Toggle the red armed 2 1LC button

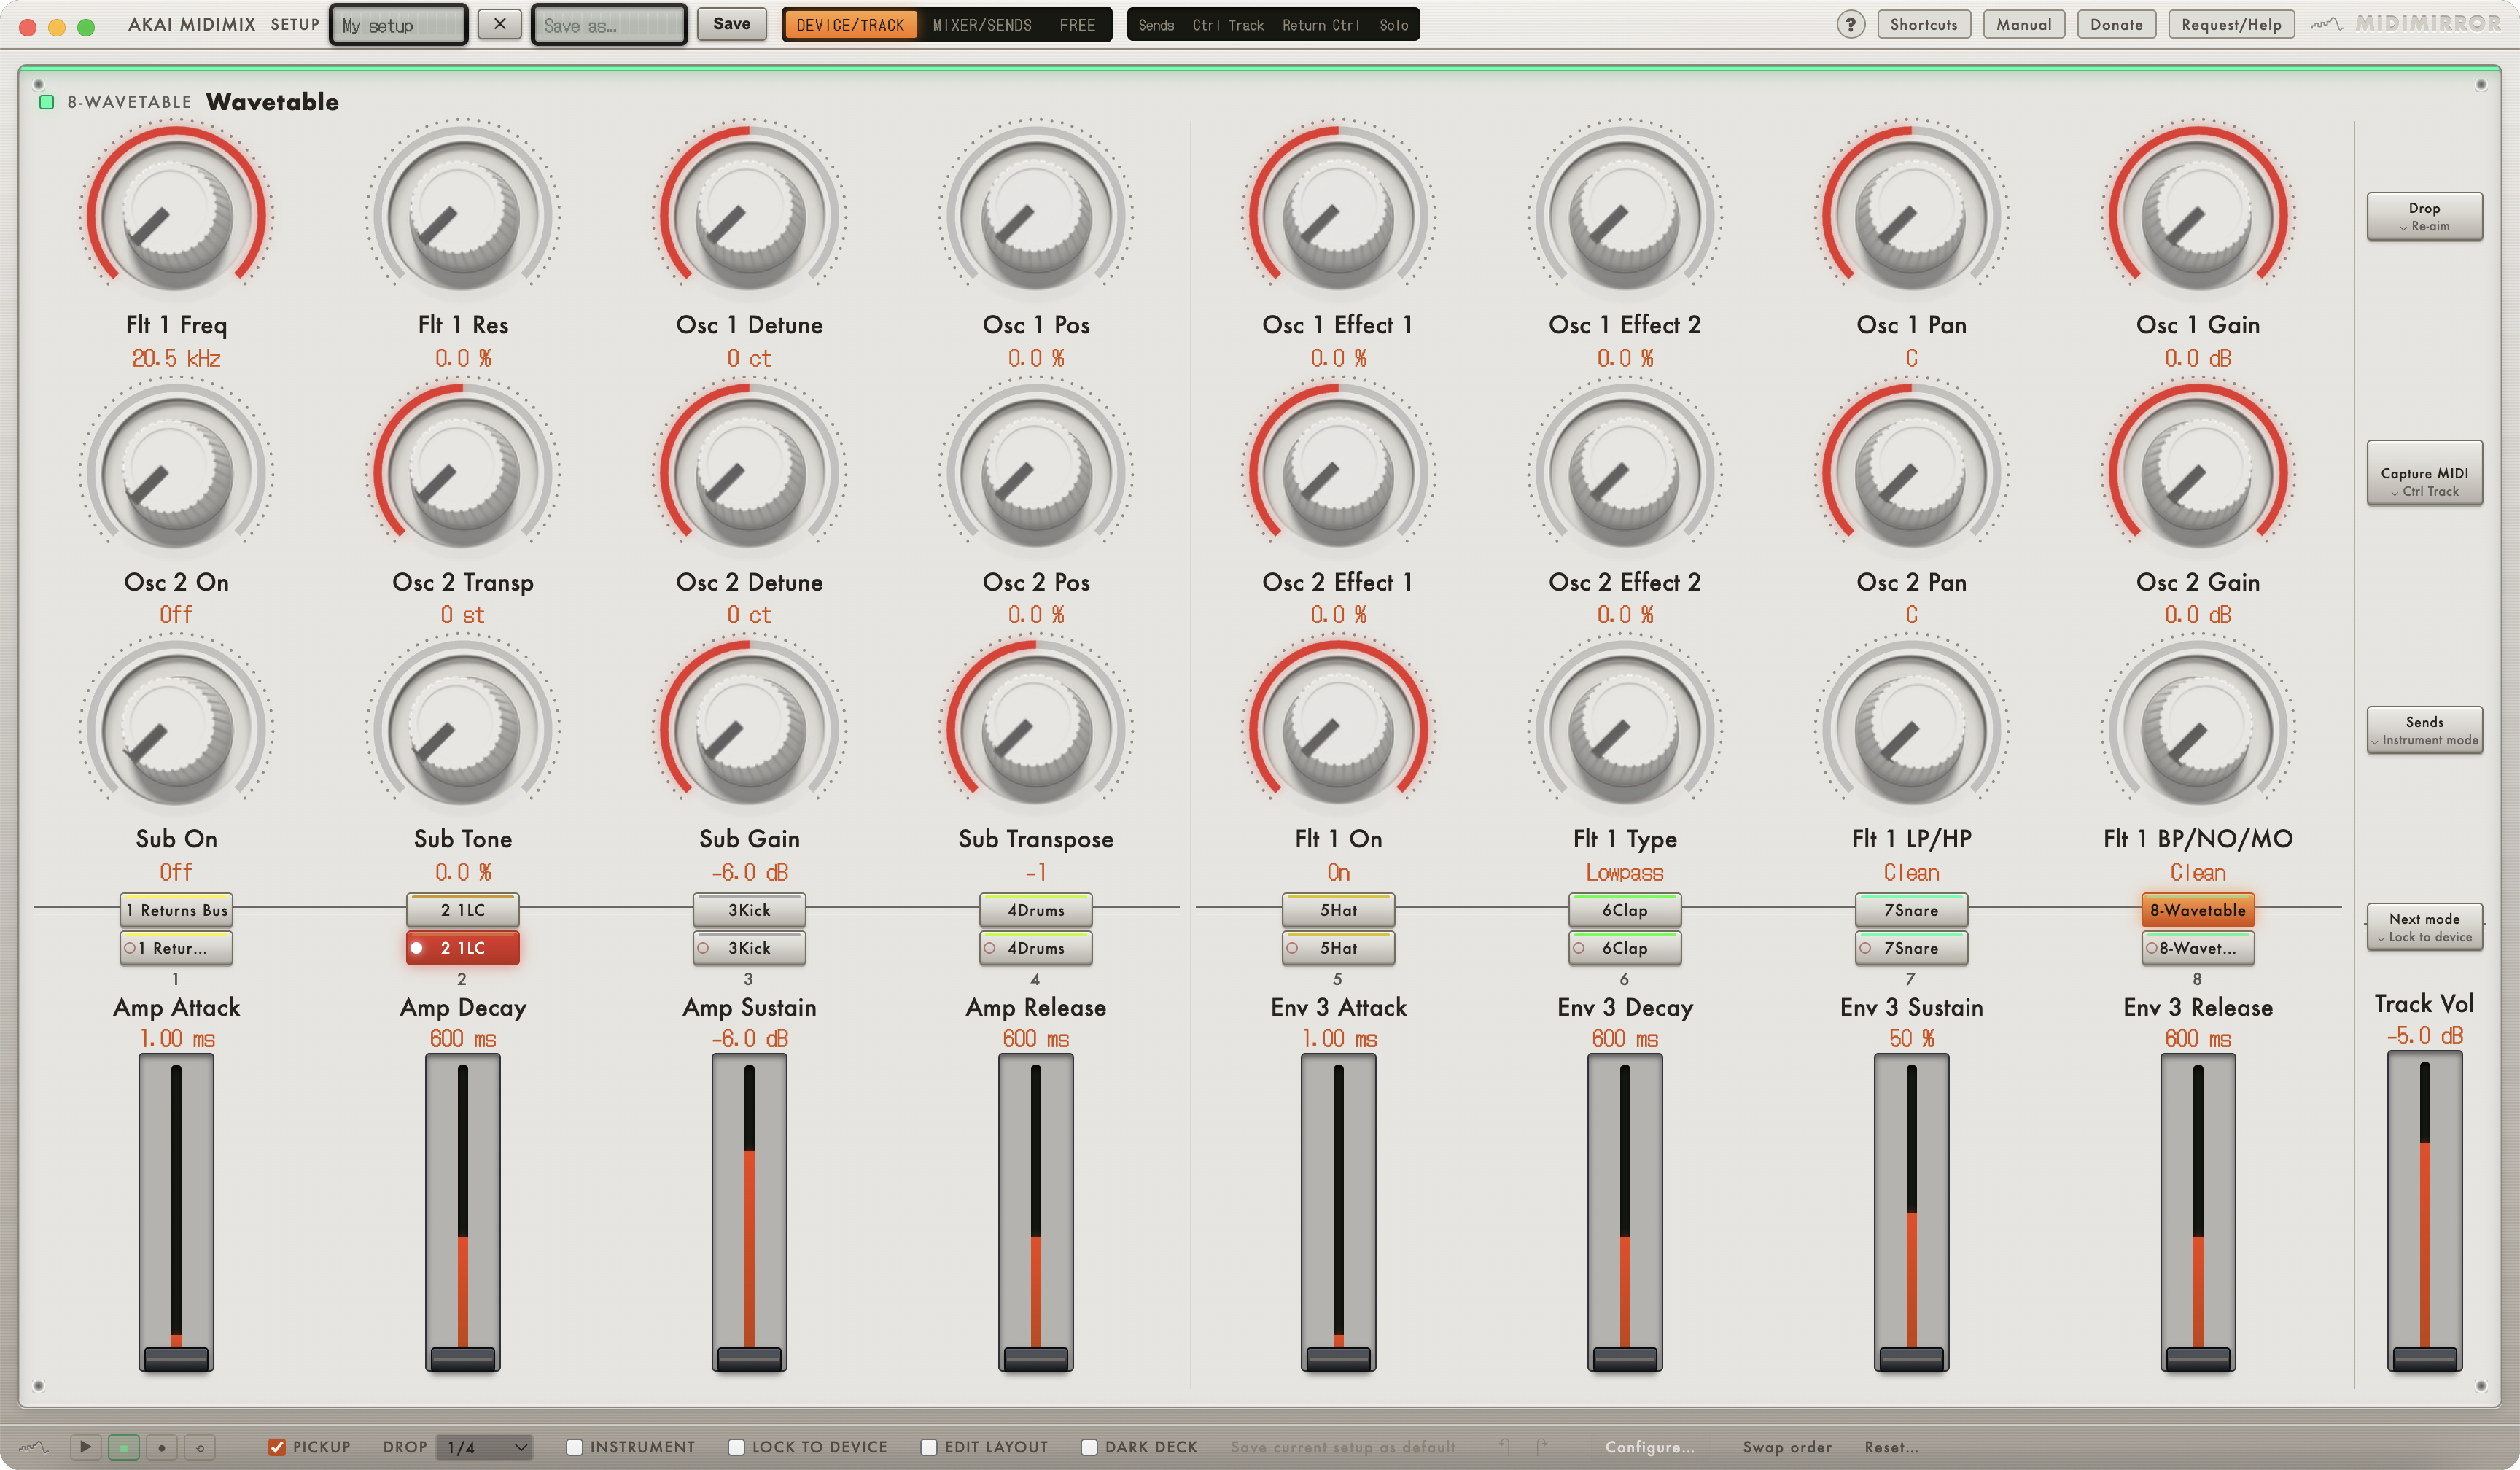pos(462,947)
